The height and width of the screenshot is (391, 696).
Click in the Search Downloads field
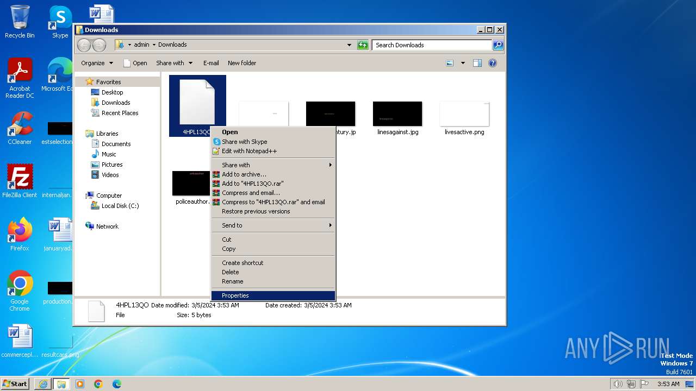(x=432, y=45)
